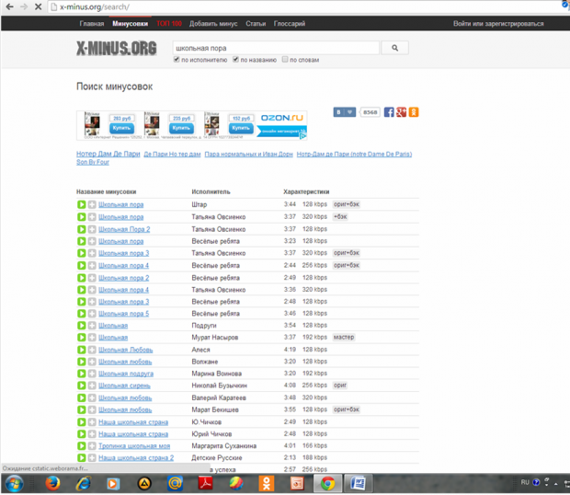Open 'Школьная пора 3' by Татьяна Овсиенко
This screenshot has width=570, height=495.
pyautogui.click(x=123, y=253)
